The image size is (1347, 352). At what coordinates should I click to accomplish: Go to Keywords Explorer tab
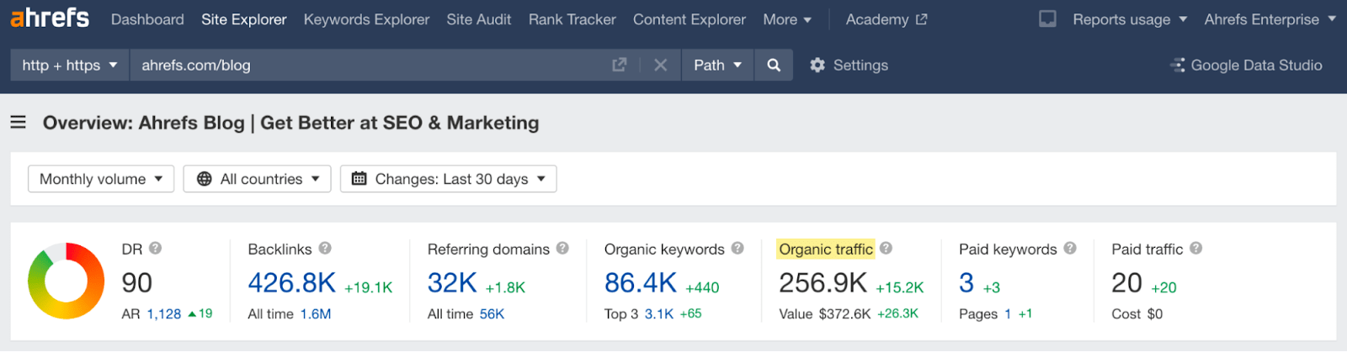coord(366,19)
